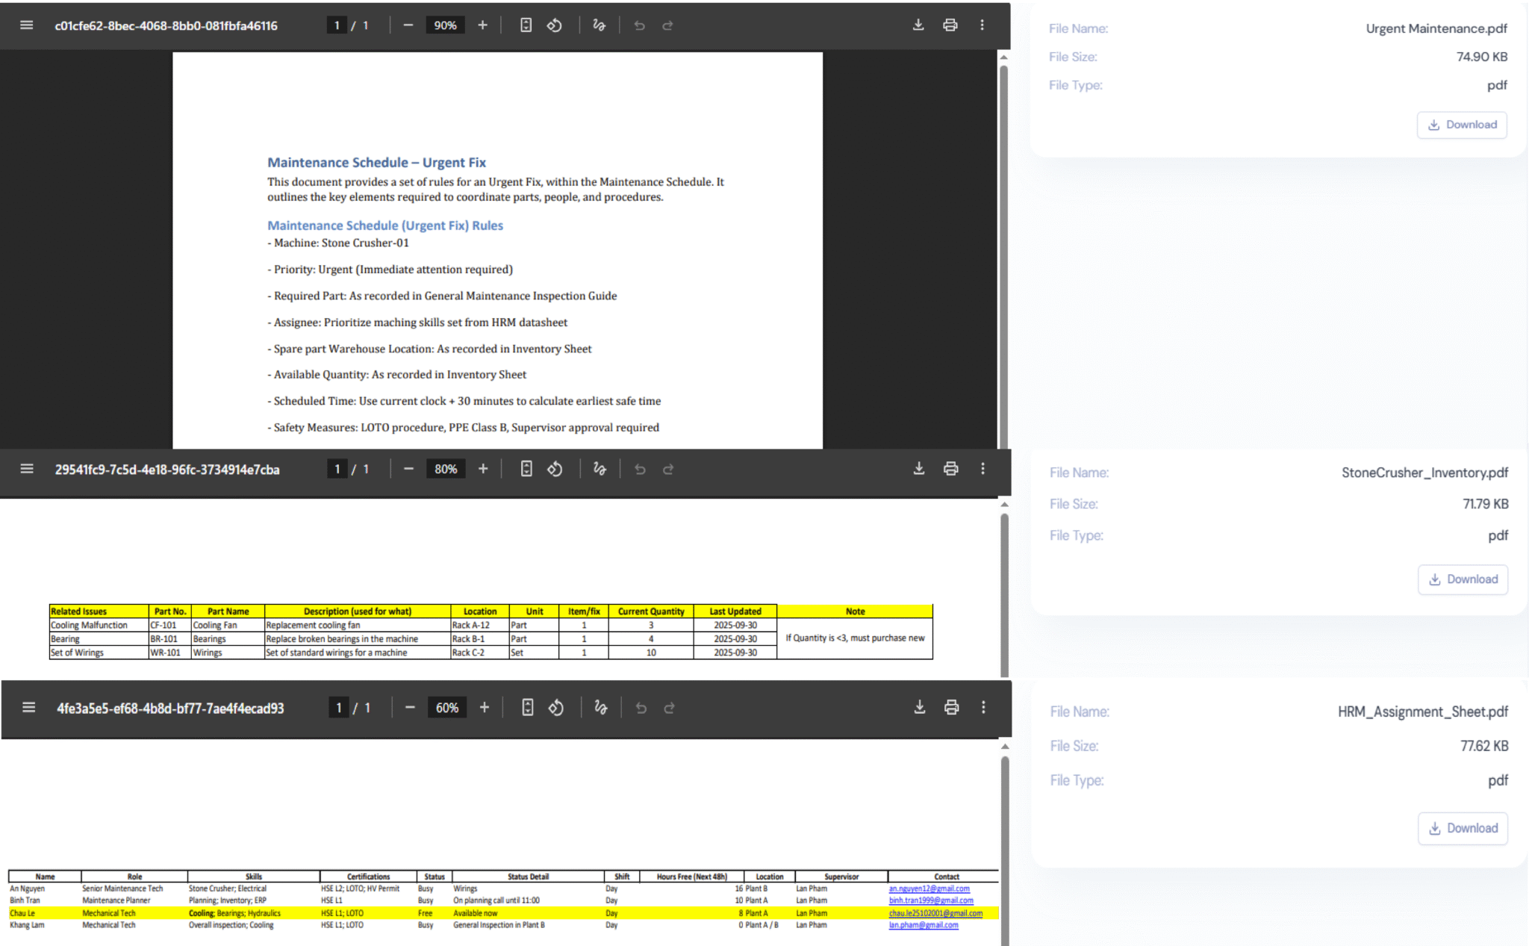Toggle sidebar in the HRM sheet viewer

tap(28, 707)
